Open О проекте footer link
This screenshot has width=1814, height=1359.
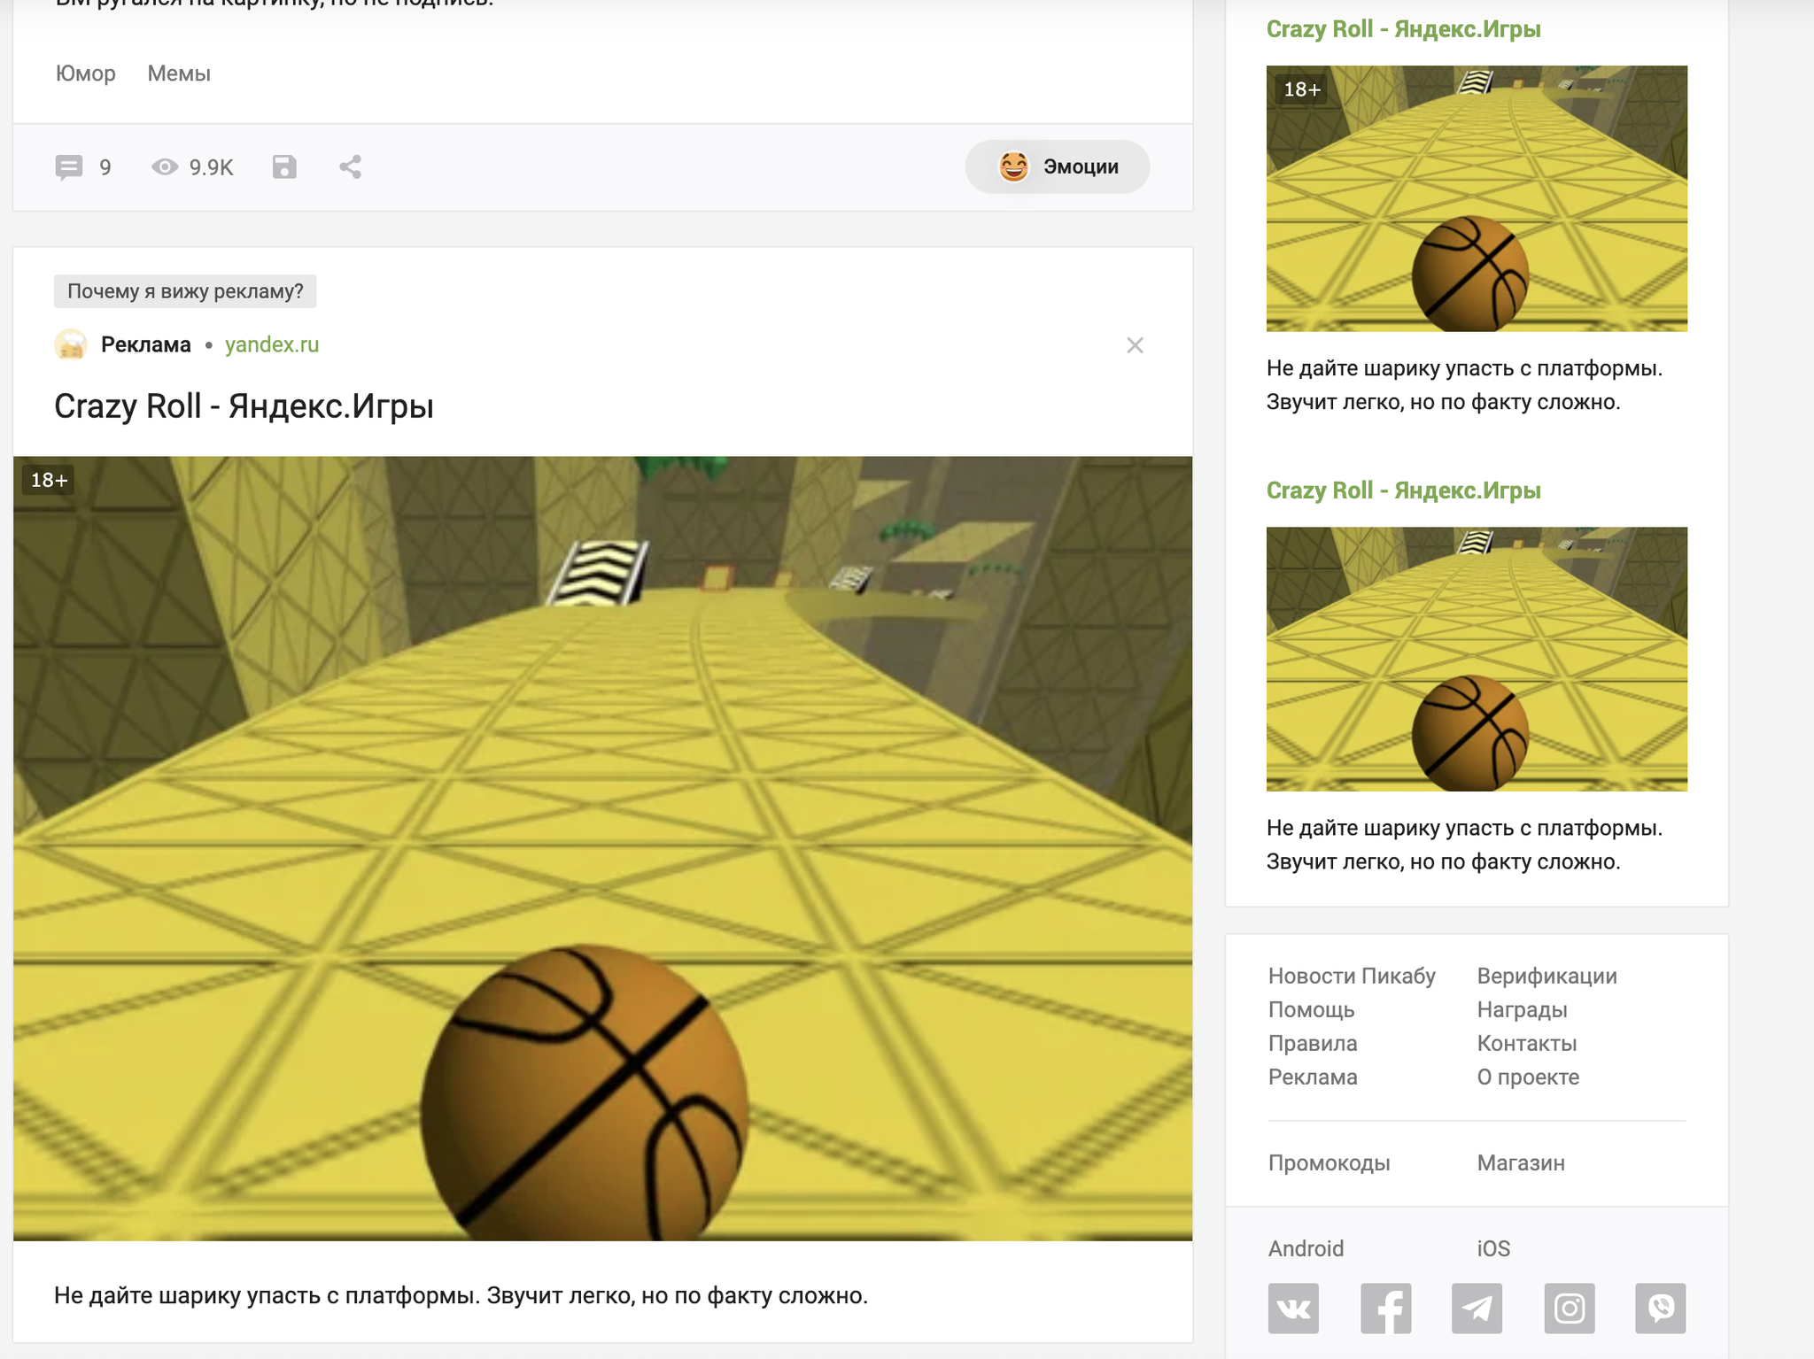coord(1528,1077)
